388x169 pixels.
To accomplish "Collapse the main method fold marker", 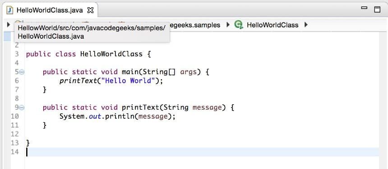I will pyautogui.click(x=22, y=72).
